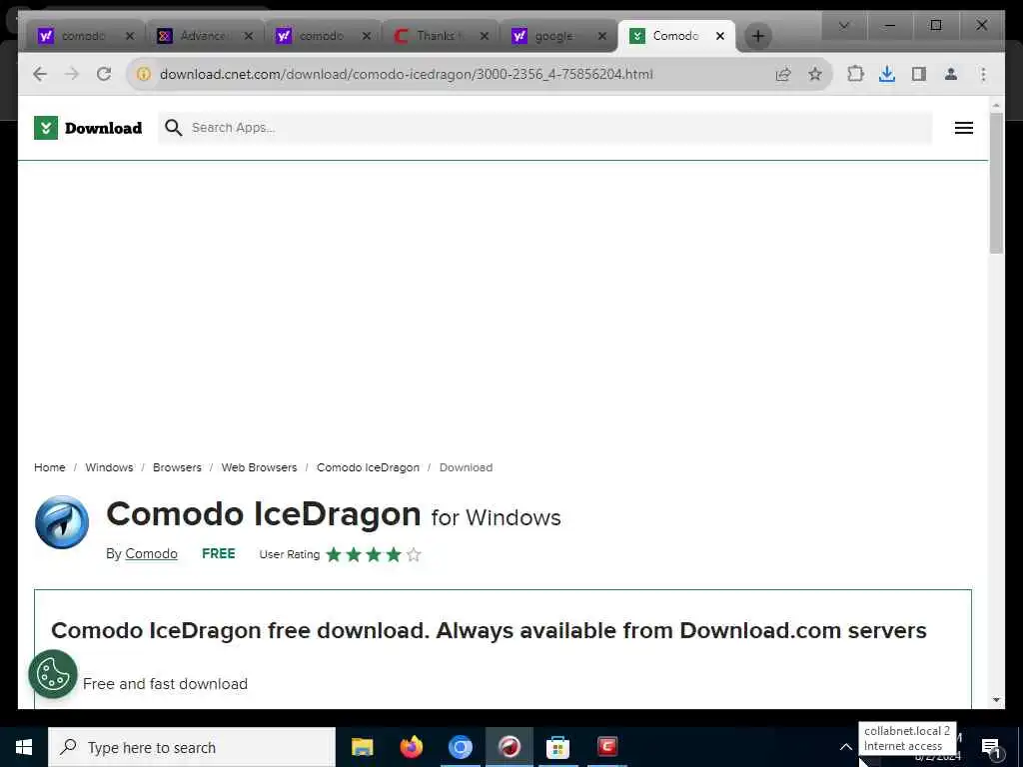Go back to the previous page
Screen dimensions: 1023x767
pos(40,74)
